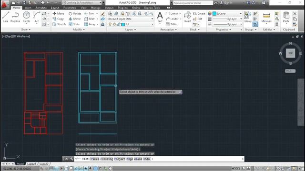
Task: Open the View ribbon tab
Action: click(x=83, y=8)
